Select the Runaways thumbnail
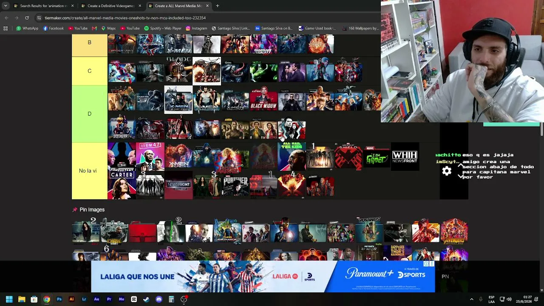Viewport: 544px width, 306px height. point(369,232)
